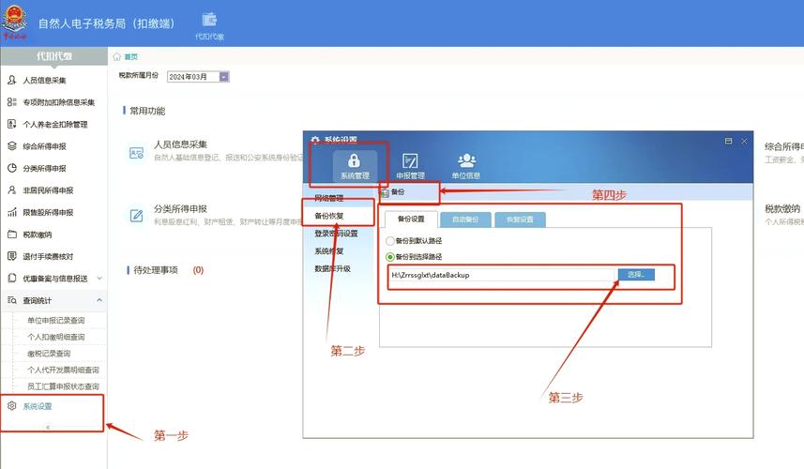The image size is (804, 469).
Task: Click the home icon in breadcrumb
Action: (117, 56)
